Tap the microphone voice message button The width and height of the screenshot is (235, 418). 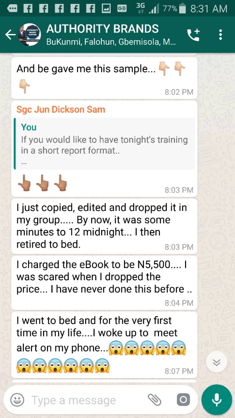(216, 399)
